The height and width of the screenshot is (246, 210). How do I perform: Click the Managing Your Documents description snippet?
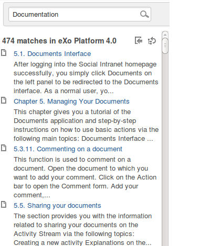click(86, 125)
